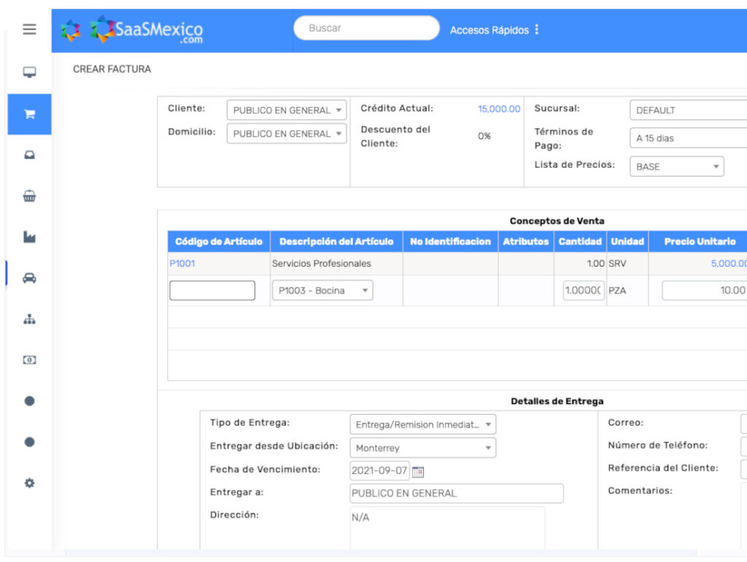
Task: Open the Lista de Precios dropdown
Action: (x=676, y=167)
